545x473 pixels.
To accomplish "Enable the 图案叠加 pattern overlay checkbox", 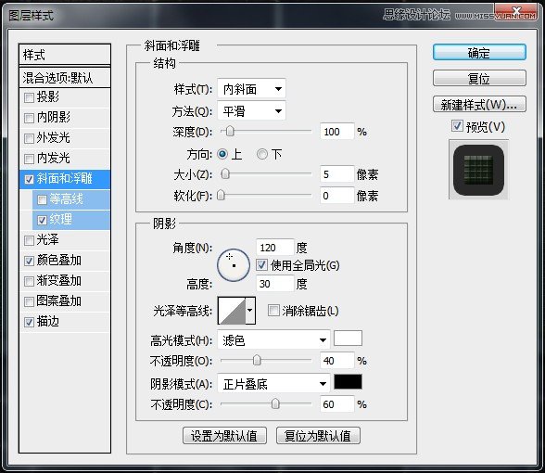I will click(30, 301).
